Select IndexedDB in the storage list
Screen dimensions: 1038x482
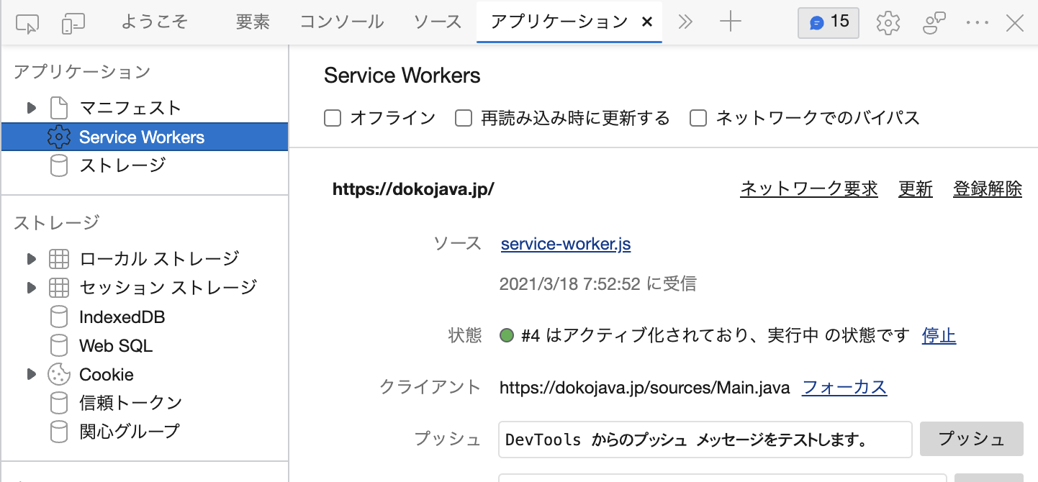pyautogui.click(x=122, y=317)
